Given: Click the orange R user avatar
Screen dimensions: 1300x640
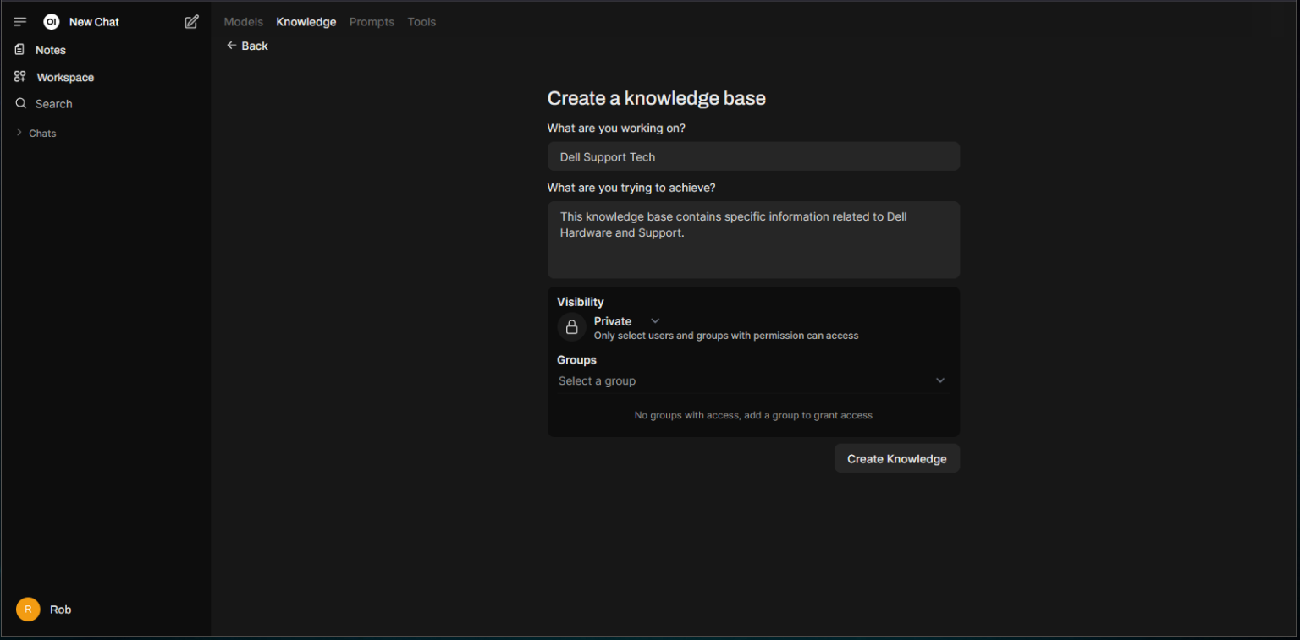Looking at the screenshot, I should tap(28, 610).
